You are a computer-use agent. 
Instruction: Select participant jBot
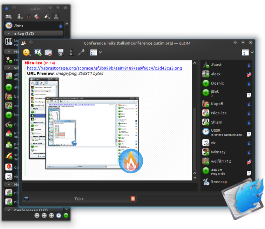(x=227, y=93)
